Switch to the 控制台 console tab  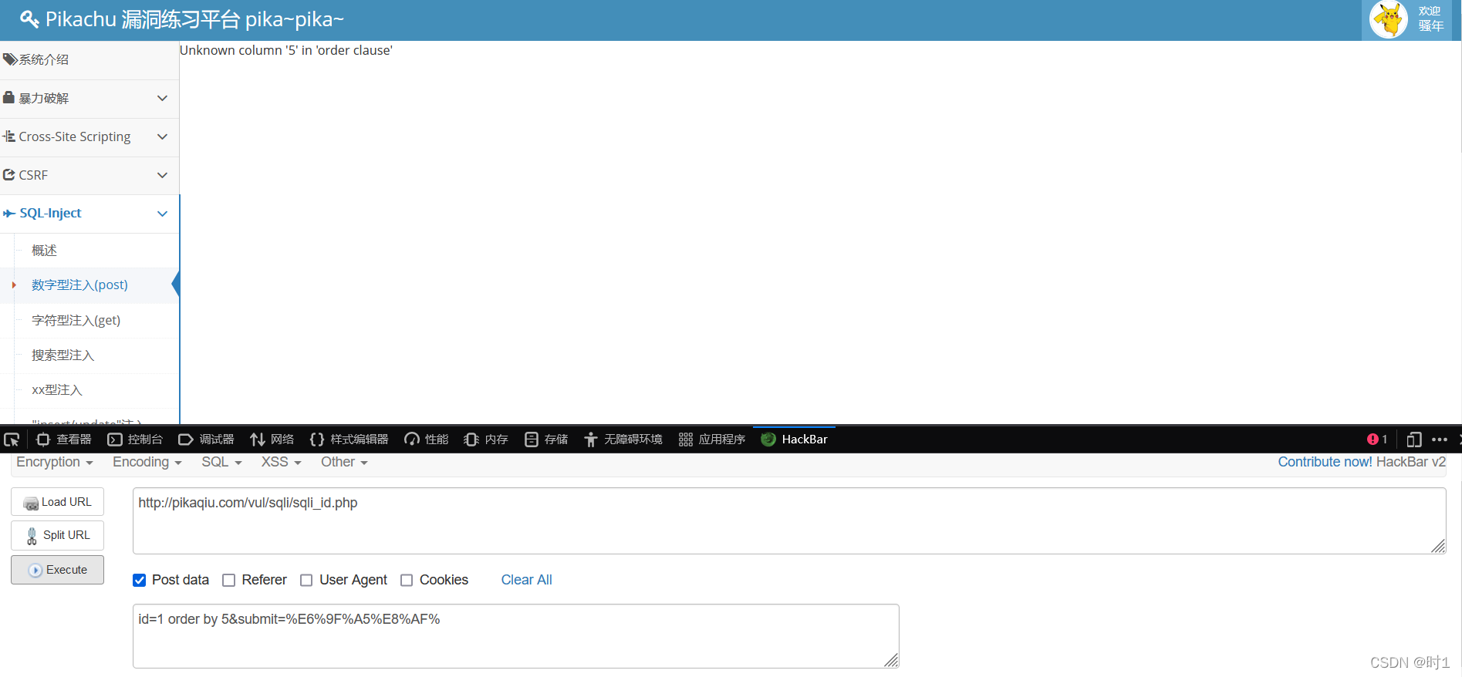pos(135,440)
